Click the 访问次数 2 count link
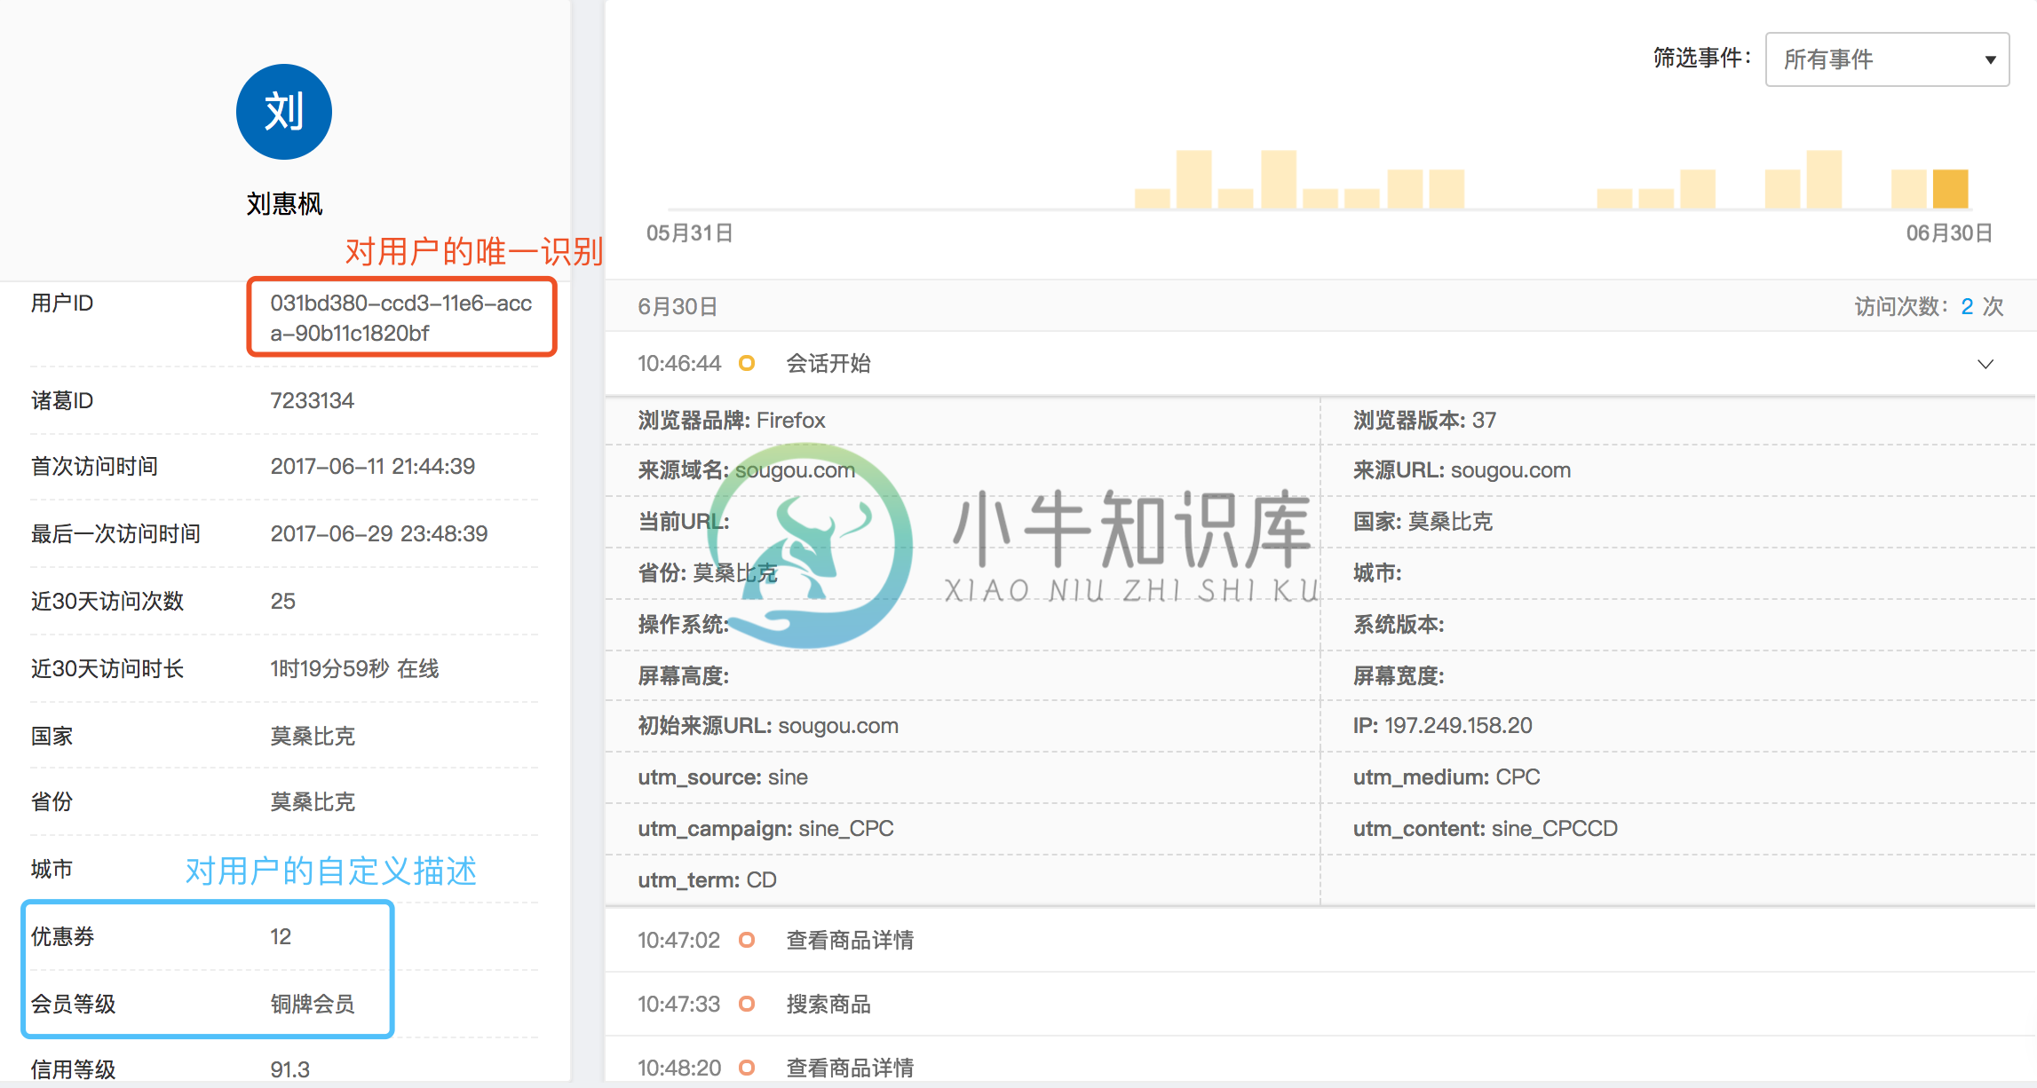 1966,307
